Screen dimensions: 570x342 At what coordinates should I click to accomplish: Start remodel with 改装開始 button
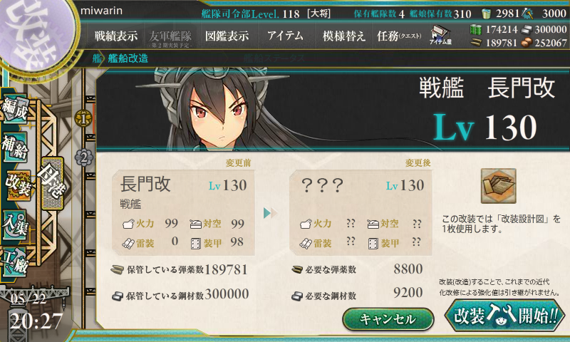tap(505, 315)
